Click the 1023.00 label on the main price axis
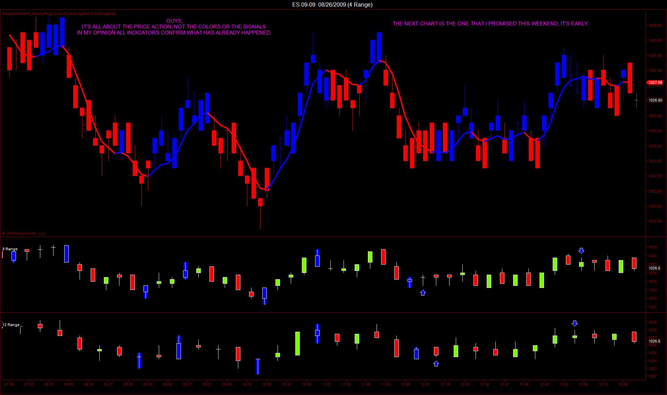This screenshot has width=667, height=395. [x=655, y=206]
